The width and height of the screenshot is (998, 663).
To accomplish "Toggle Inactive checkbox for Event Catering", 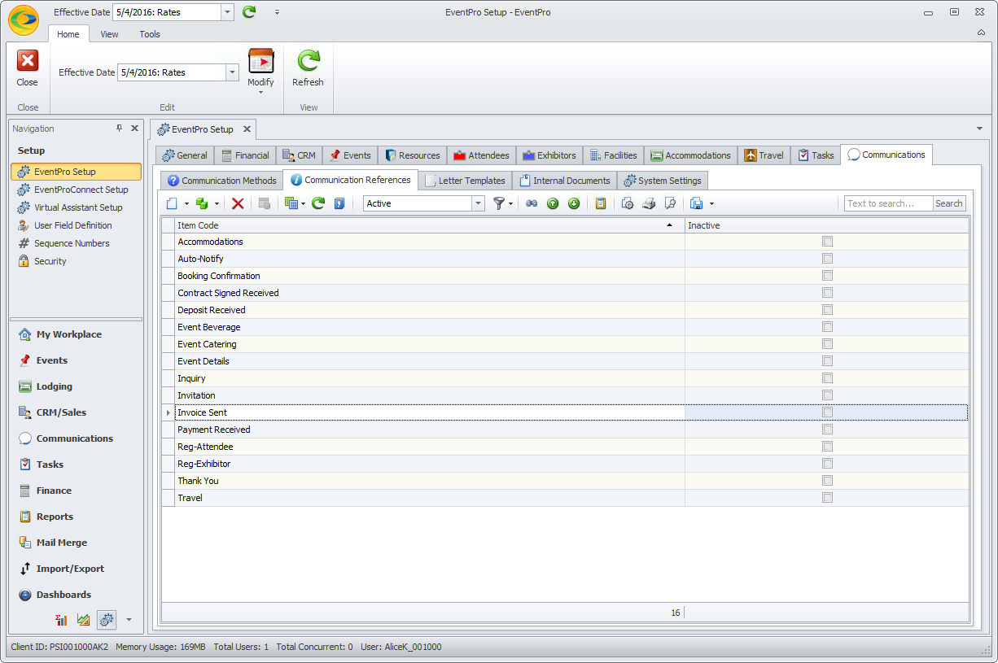I will click(827, 344).
